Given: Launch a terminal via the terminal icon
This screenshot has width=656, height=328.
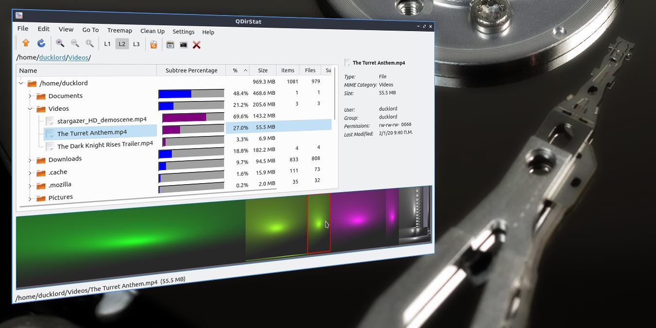Looking at the screenshot, I should coord(183,44).
